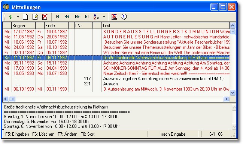The height and width of the screenshot is (145, 243).
Task: Click the 'Neue Zeitschriften?' message text
Action: (166, 73)
